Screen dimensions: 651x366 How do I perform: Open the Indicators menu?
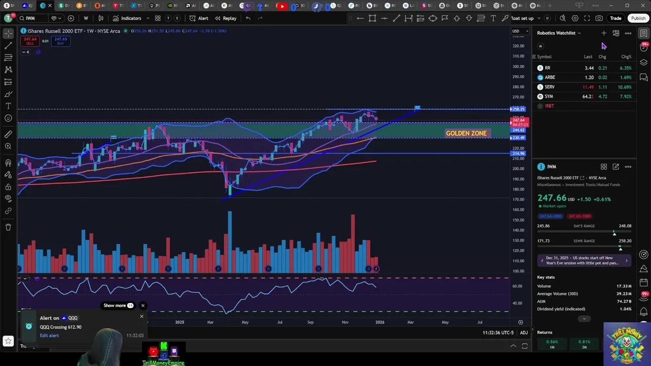tap(127, 18)
